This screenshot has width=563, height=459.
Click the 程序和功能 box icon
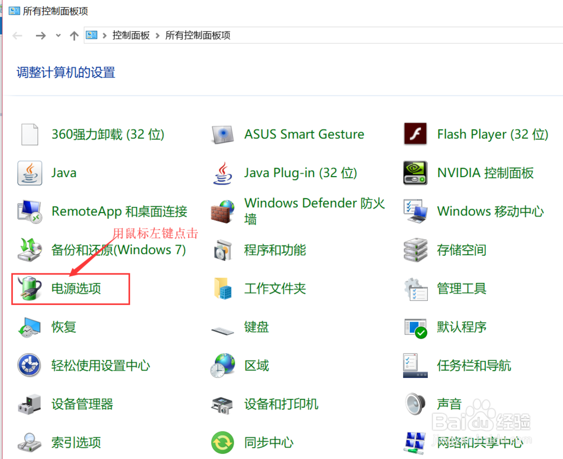coord(222,250)
